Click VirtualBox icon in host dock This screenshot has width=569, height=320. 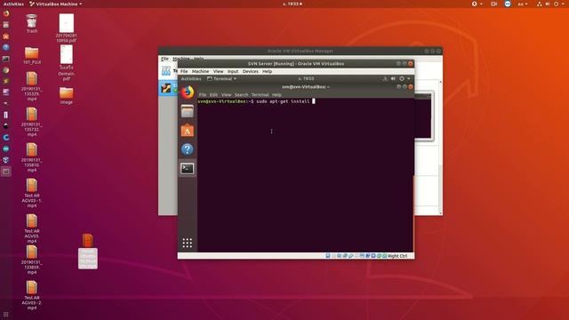(x=6, y=160)
